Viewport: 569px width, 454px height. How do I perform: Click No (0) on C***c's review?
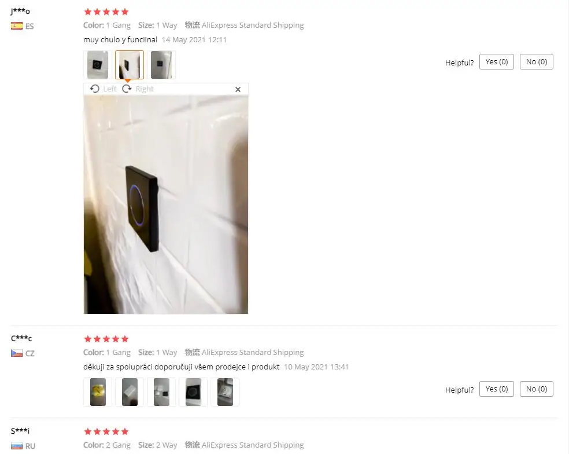coord(537,389)
